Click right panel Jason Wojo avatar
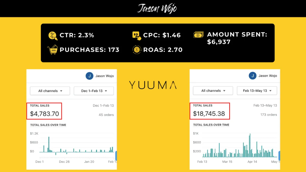The image size is (306, 172). click(253, 76)
